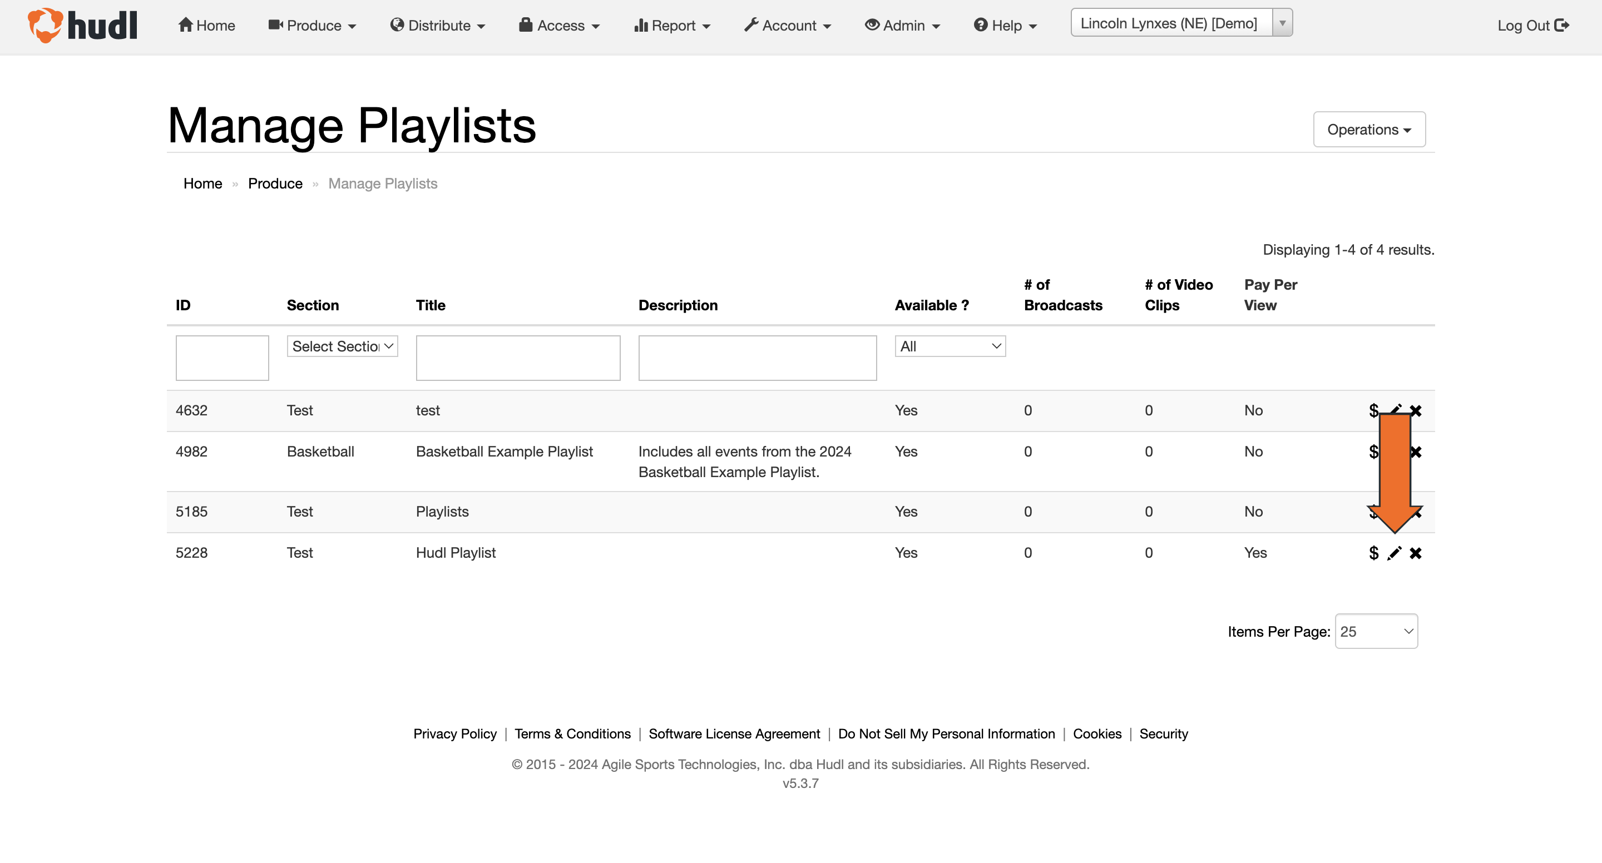Delete playlist 4632 with the X icon
Image resolution: width=1602 pixels, height=863 pixels.
tap(1416, 410)
